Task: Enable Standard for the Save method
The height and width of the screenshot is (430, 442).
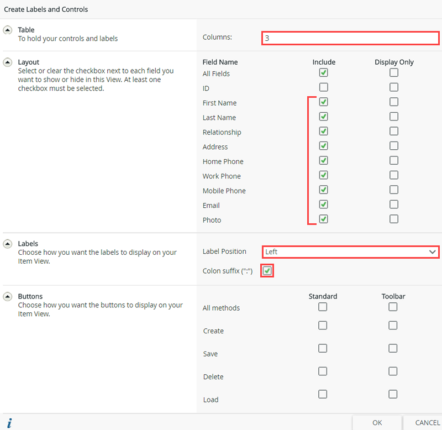Action: [323, 348]
